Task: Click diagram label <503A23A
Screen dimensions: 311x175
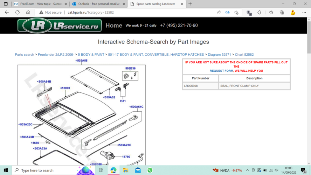Action: (x=40, y=148)
